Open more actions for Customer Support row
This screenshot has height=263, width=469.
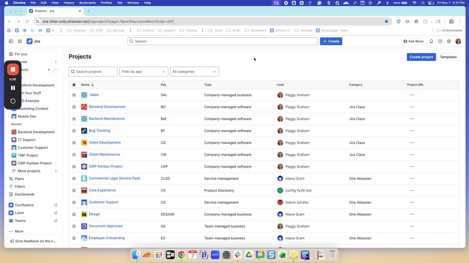pyautogui.click(x=412, y=202)
